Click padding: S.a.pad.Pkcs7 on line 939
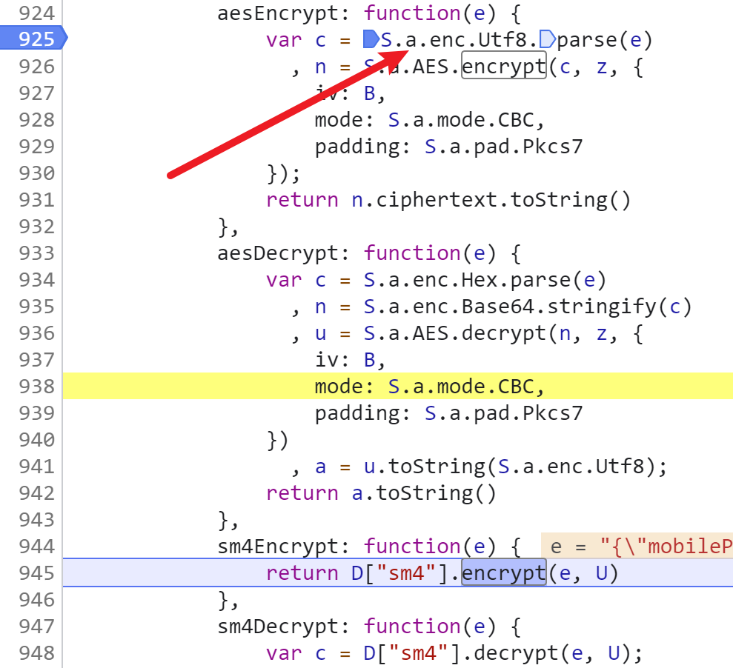This screenshot has width=733, height=668. [x=448, y=413]
